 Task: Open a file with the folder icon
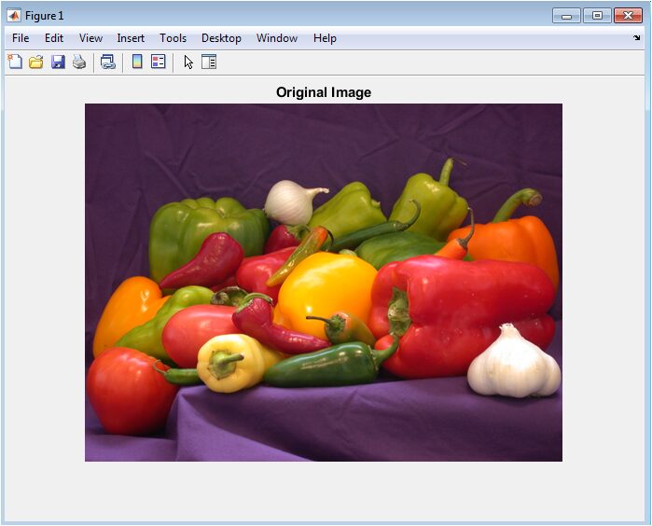pyautogui.click(x=36, y=62)
